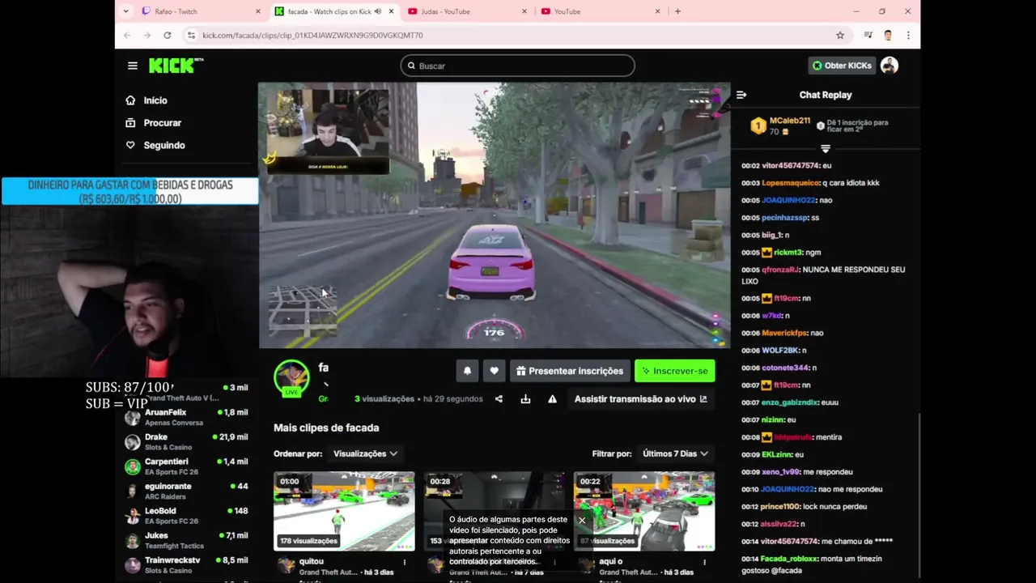Click username Facada_robloxx in chat
This screenshot has height=583, width=1036.
pos(789,559)
